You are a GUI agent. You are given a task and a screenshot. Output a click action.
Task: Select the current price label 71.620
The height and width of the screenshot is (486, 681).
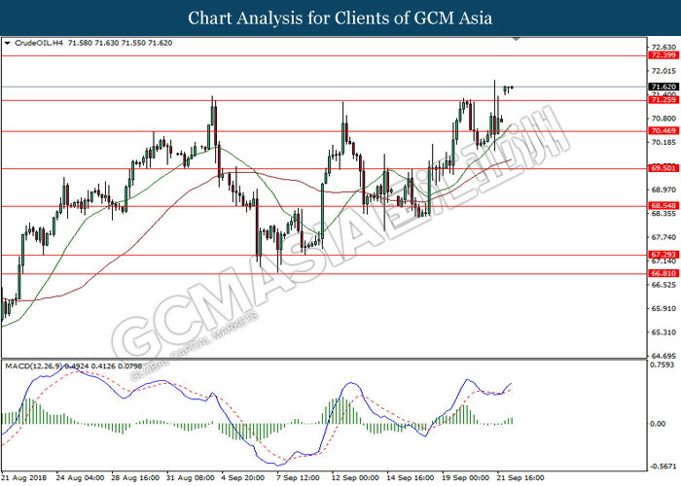(x=663, y=87)
